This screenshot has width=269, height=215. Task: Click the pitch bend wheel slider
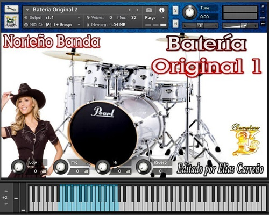[16, 198]
